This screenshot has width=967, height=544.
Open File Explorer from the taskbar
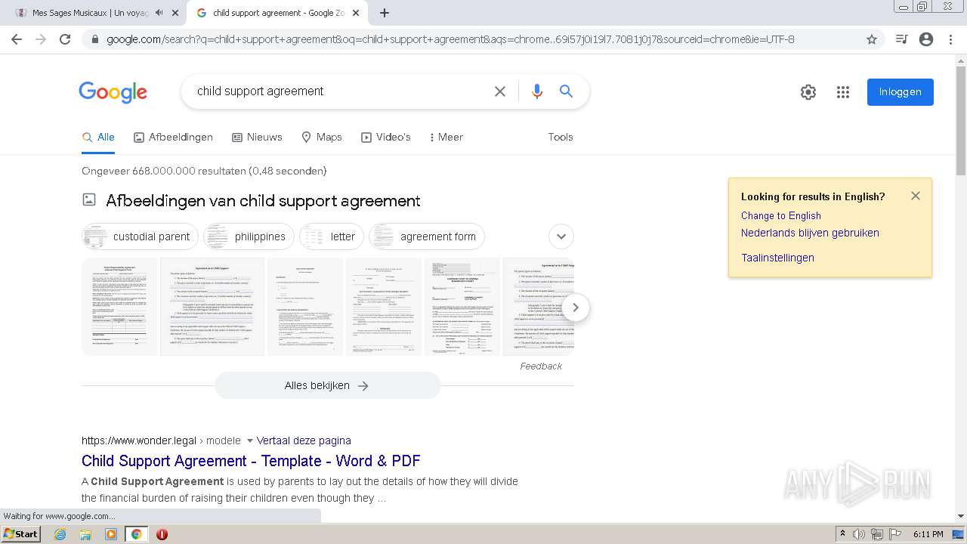(x=85, y=534)
